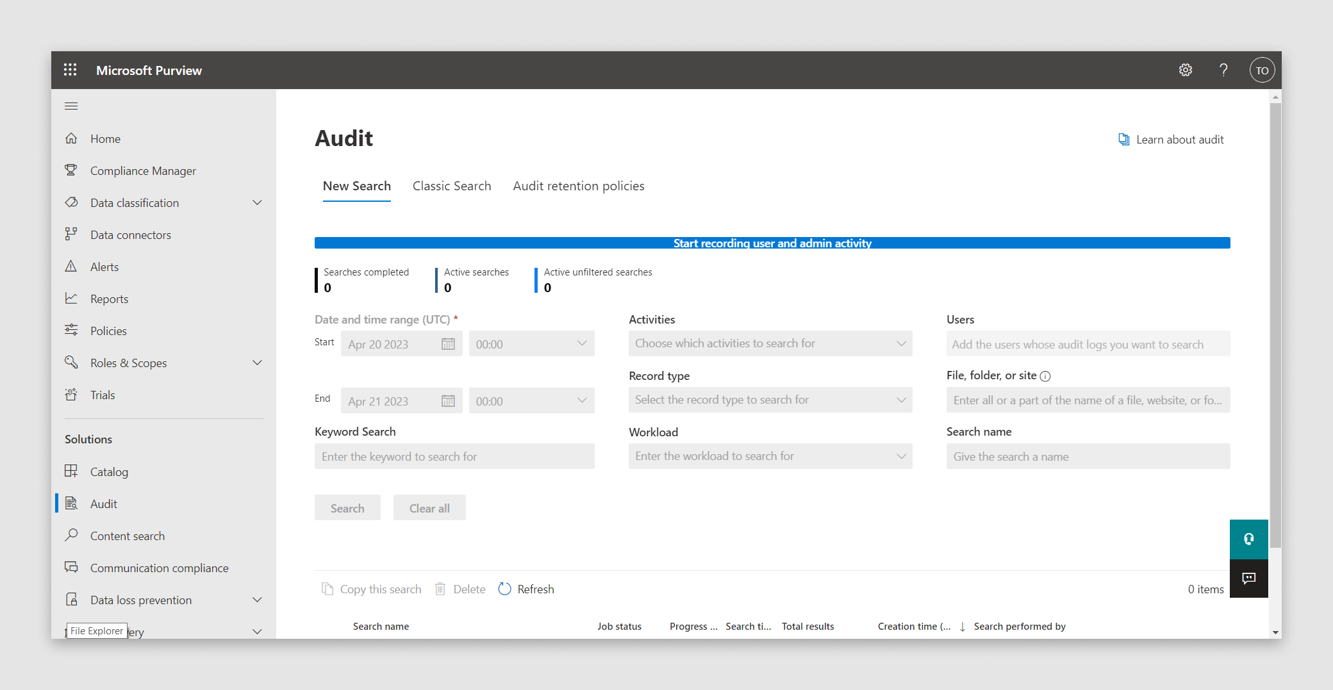
Task: Open the End time 00:00 dropdown
Action: [x=532, y=401]
